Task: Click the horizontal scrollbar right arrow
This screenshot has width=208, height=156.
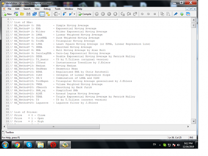Action: click(x=188, y=127)
